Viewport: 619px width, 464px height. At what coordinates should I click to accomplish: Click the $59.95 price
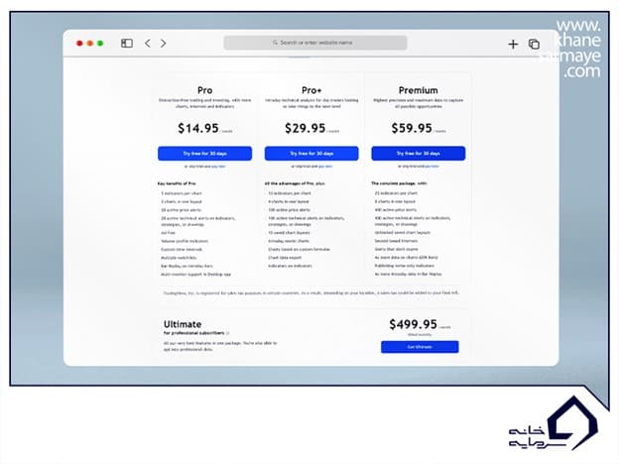tap(412, 128)
